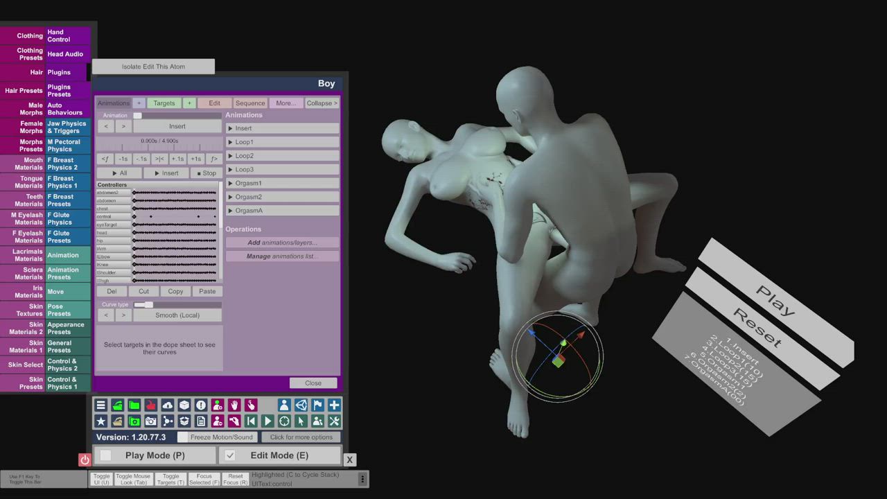
Task: Click the red power quit icon
Action: (85, 459)
